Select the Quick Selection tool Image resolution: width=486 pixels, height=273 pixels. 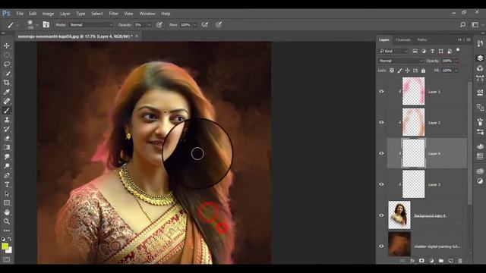7,74
